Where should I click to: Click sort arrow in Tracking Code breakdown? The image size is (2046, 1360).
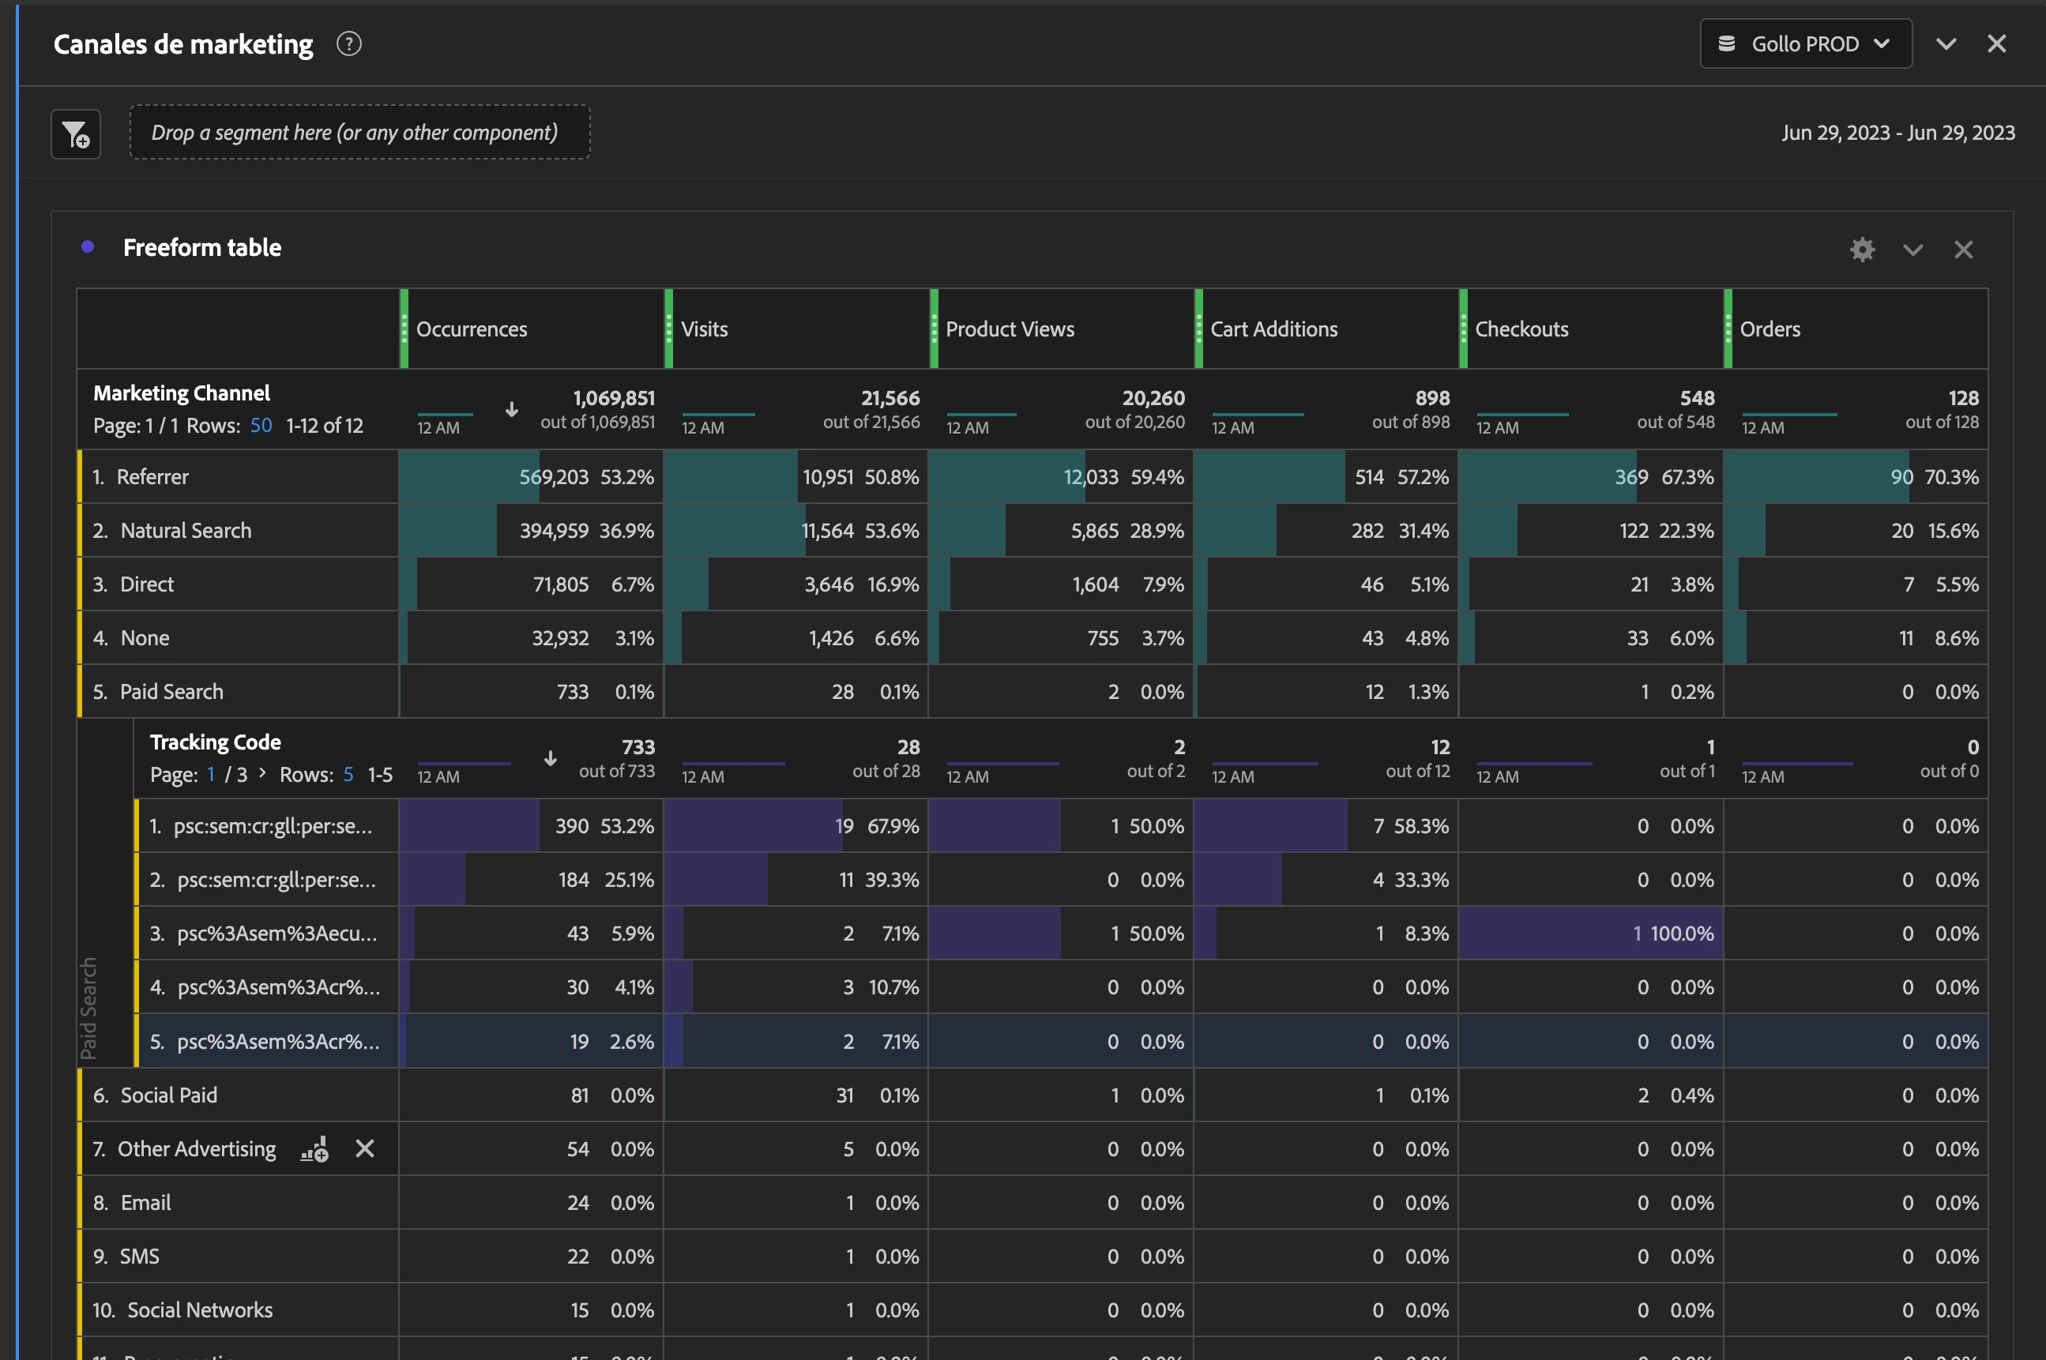(x=550, y=759)
